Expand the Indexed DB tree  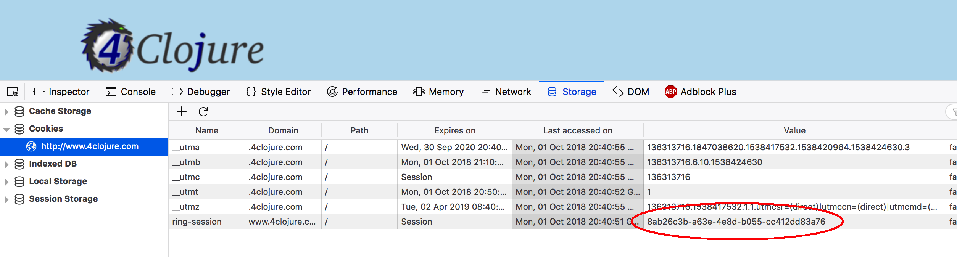coord(6,164)
